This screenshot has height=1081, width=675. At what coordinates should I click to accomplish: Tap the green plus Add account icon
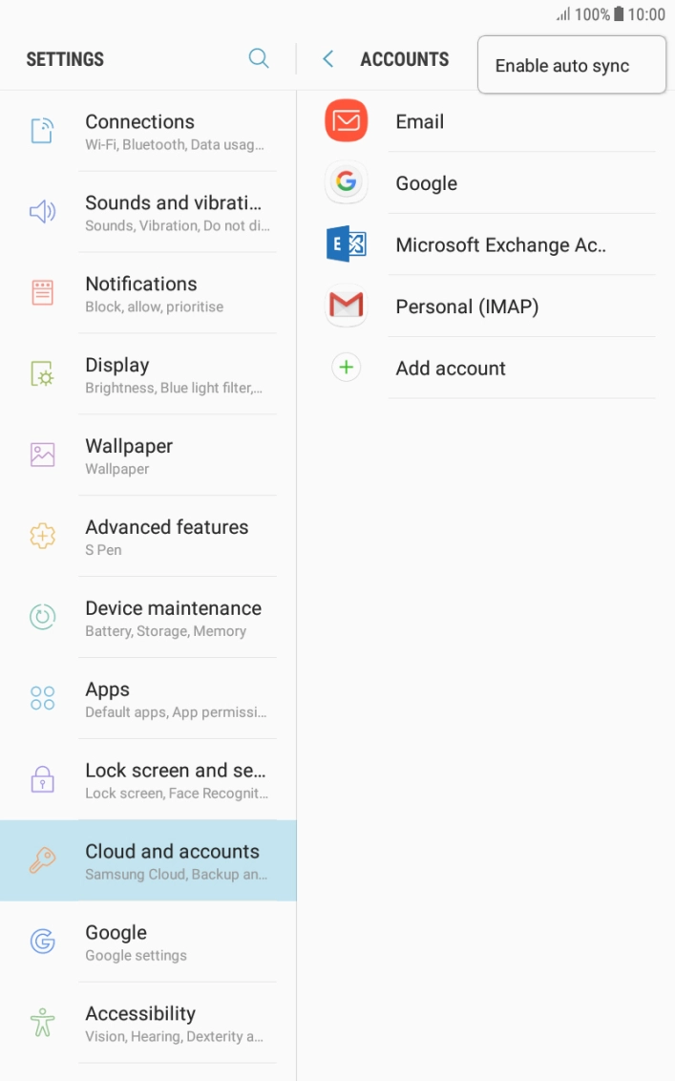coord(347,367)
